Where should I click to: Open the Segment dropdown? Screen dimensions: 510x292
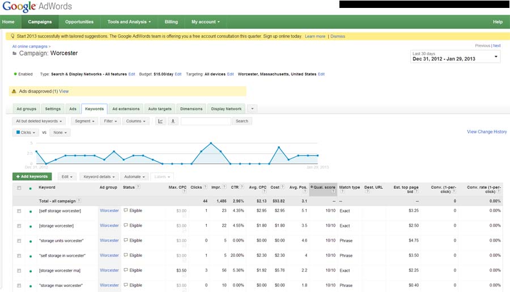pos(84,121)
